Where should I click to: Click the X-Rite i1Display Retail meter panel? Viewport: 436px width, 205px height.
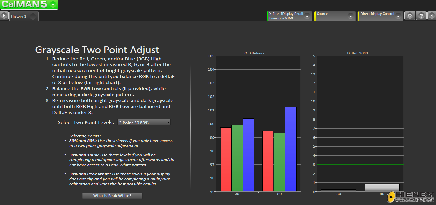286,16
